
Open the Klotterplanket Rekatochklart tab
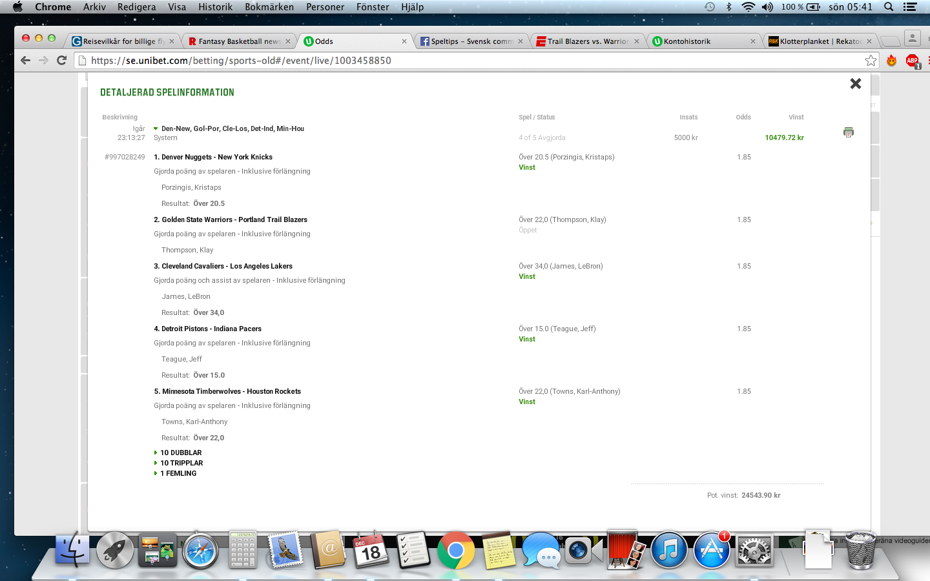(x=820, y=41)
